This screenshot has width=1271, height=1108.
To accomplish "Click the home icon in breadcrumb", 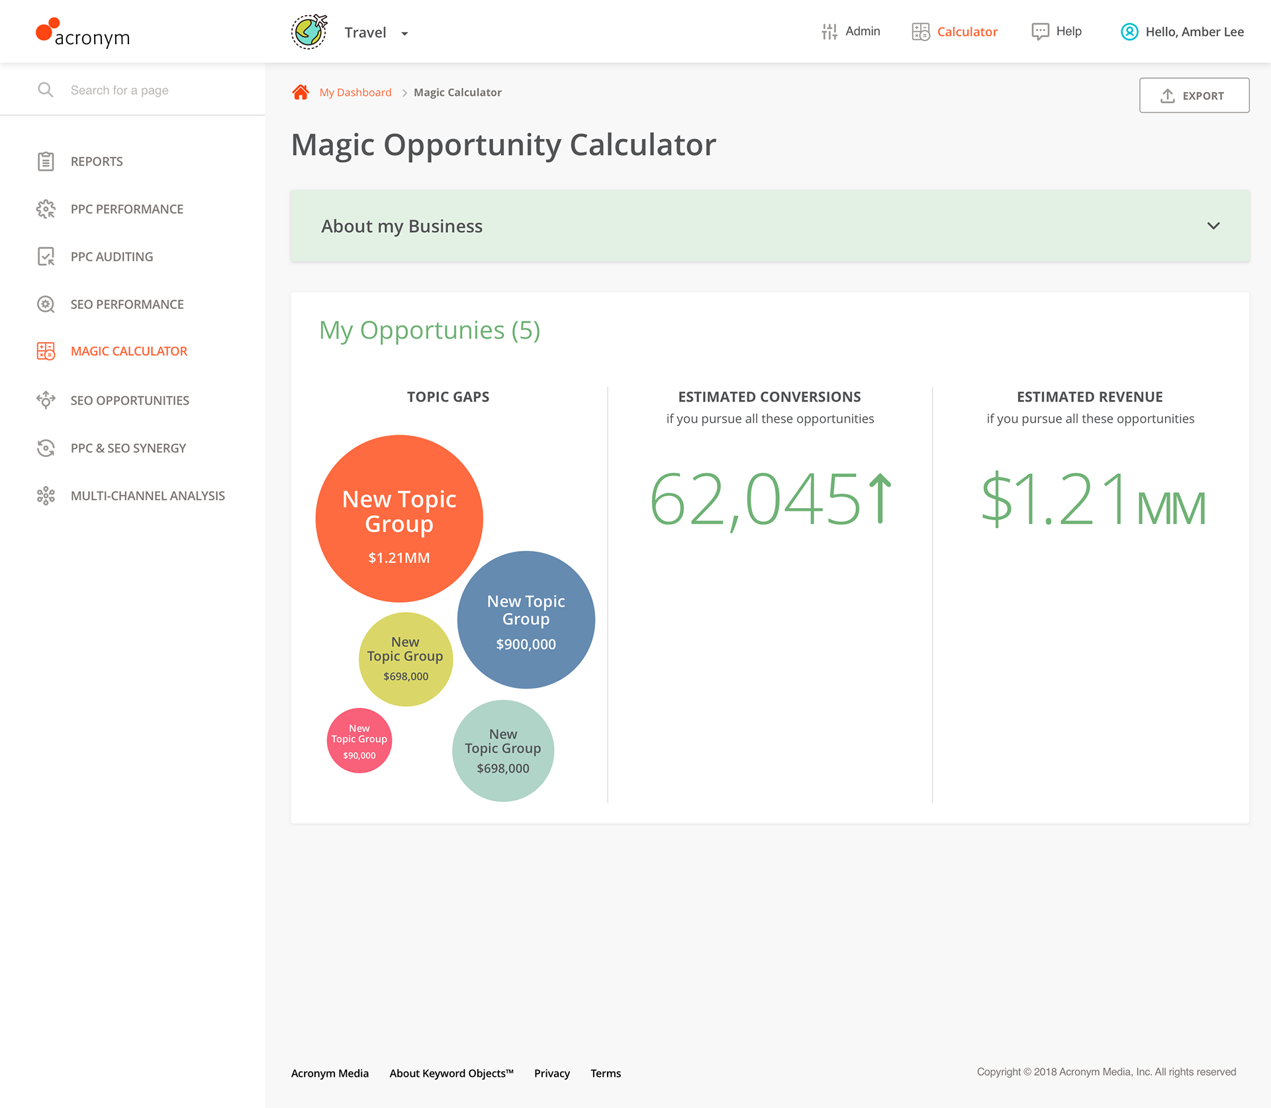I will coord(301,92).
